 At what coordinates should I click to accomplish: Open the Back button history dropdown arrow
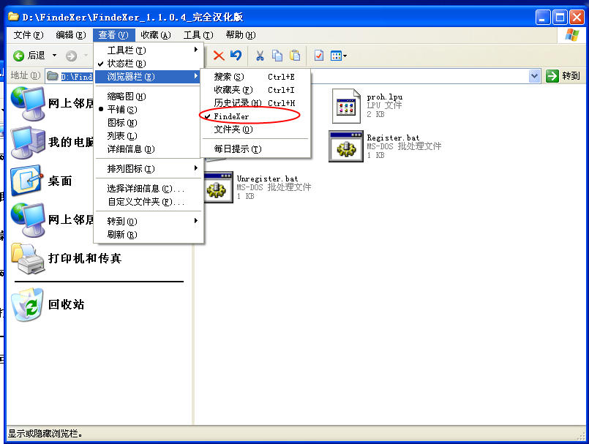(54, 56)
